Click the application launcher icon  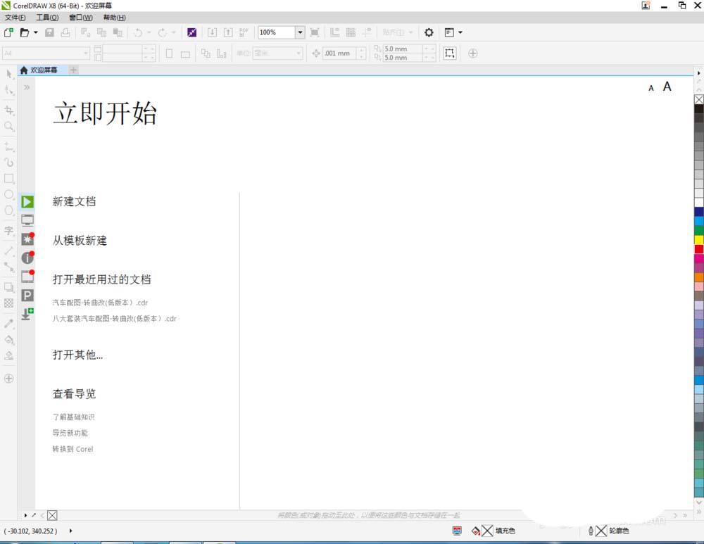pos(449,32)
